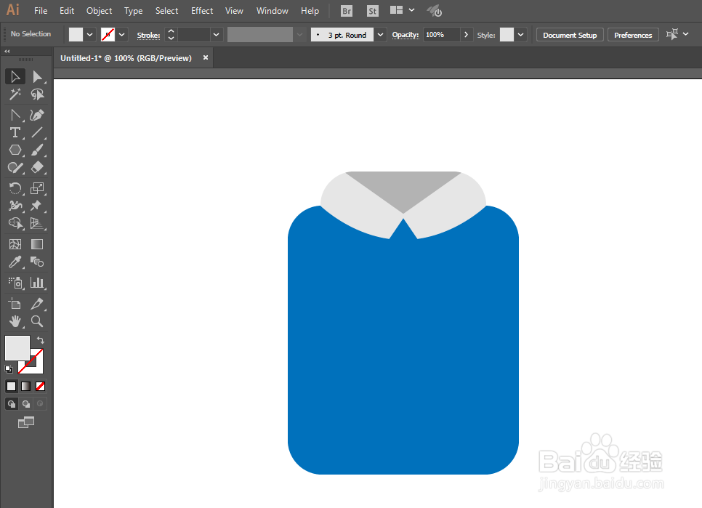
Task: Pick the Line Segment tool
Action: (x=37, y=132)
